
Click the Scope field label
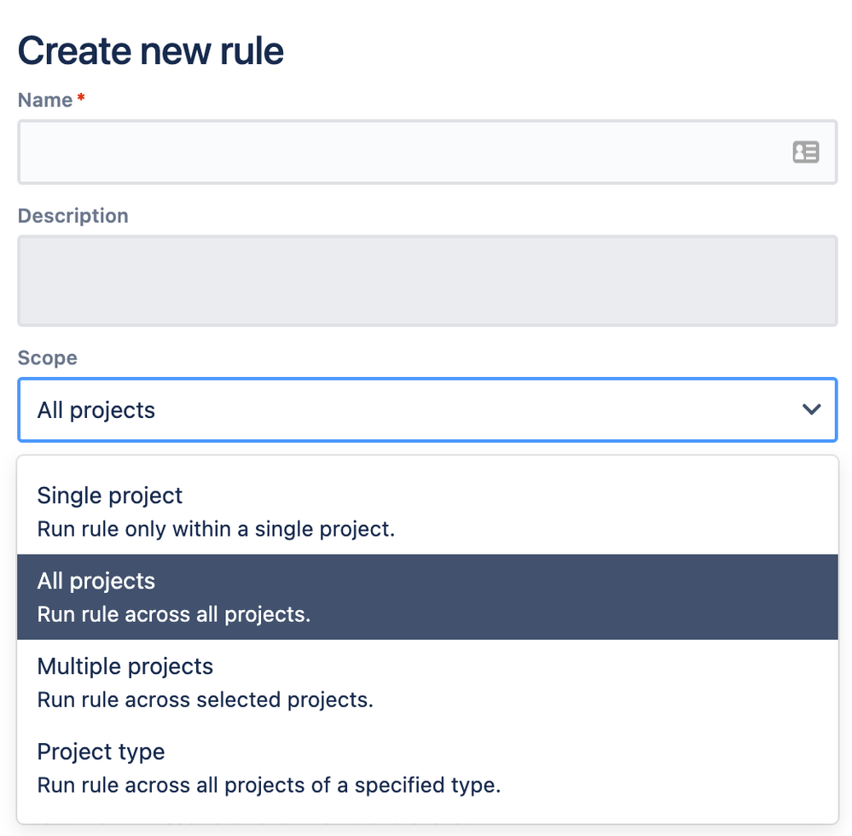pyautogui.click(x=47, y=357)
